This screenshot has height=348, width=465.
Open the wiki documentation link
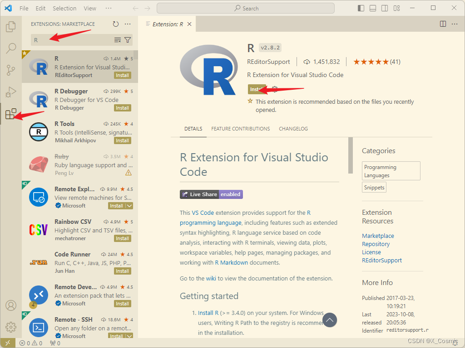click(x=211, y=279)
